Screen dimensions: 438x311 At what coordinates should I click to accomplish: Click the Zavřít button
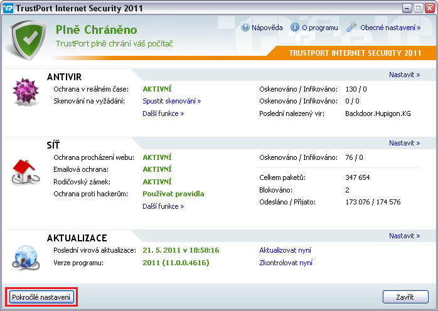(405, 297)
